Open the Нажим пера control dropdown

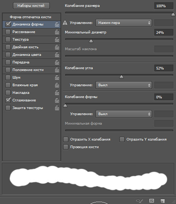124,23
